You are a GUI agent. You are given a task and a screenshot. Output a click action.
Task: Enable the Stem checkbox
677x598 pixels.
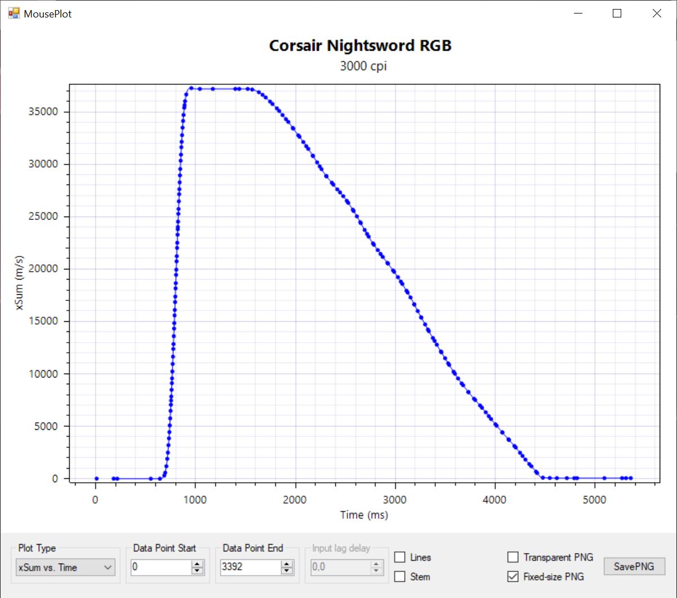point(400,577)
